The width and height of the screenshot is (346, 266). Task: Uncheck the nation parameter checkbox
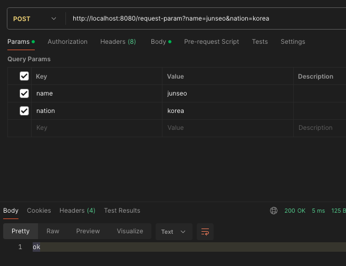pyautogui.click(x=24, y=111)
